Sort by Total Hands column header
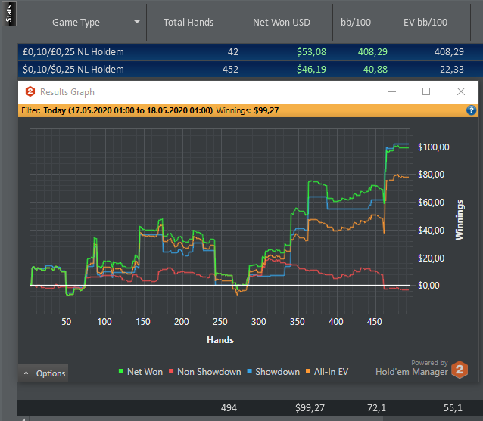The height and width of the screenshot is (421, 483). (189, 23)
